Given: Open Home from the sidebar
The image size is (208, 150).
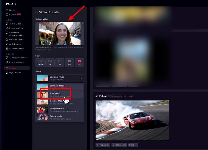Looking at the screenshot, I should [12, 10].
